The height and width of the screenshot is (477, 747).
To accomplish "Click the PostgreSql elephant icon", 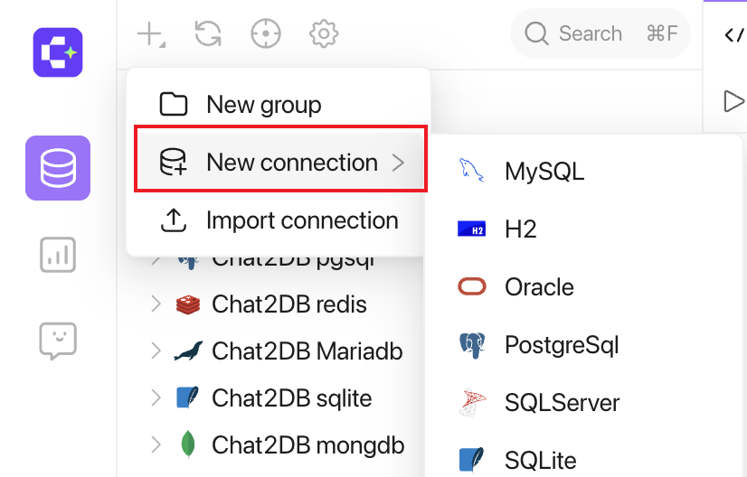I will [472, 345].
